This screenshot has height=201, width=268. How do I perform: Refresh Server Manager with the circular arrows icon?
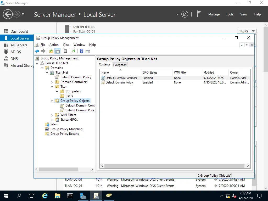tap(185, 14)
